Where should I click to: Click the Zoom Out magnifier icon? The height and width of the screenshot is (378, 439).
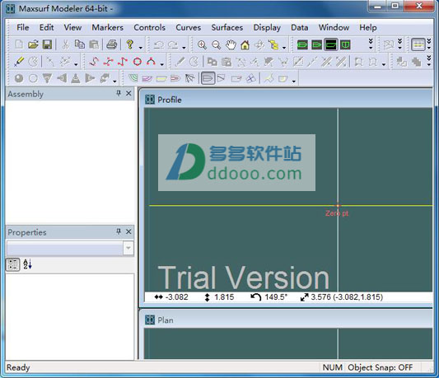click(216, 44)
